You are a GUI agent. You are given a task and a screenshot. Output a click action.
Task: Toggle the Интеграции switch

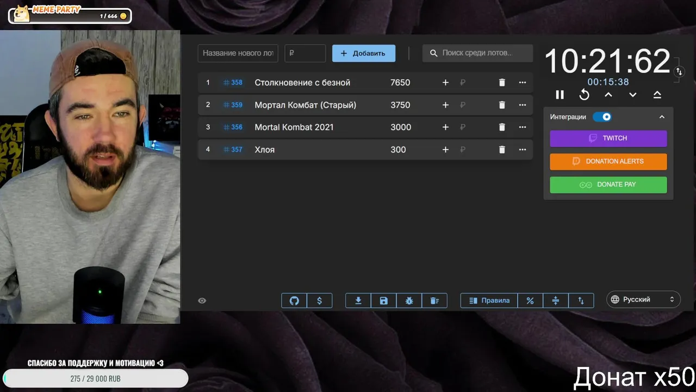pyautogui.click(x=602, y=117)
